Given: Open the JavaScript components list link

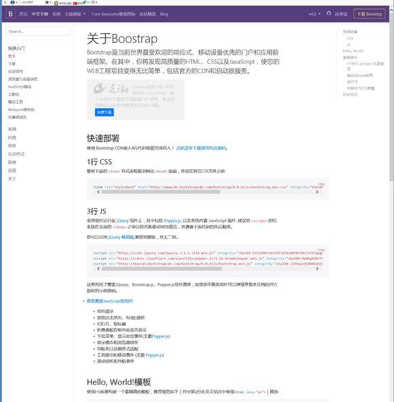Looking at the screenshot, I should point(109,301).
